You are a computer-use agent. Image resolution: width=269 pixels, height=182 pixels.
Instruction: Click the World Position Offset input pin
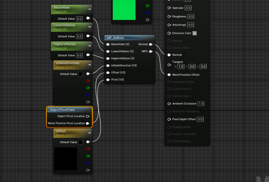169,75
